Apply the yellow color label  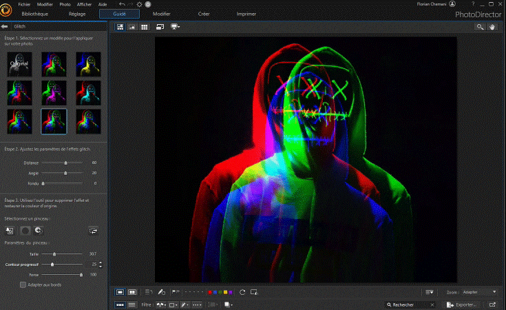(226, 292)
